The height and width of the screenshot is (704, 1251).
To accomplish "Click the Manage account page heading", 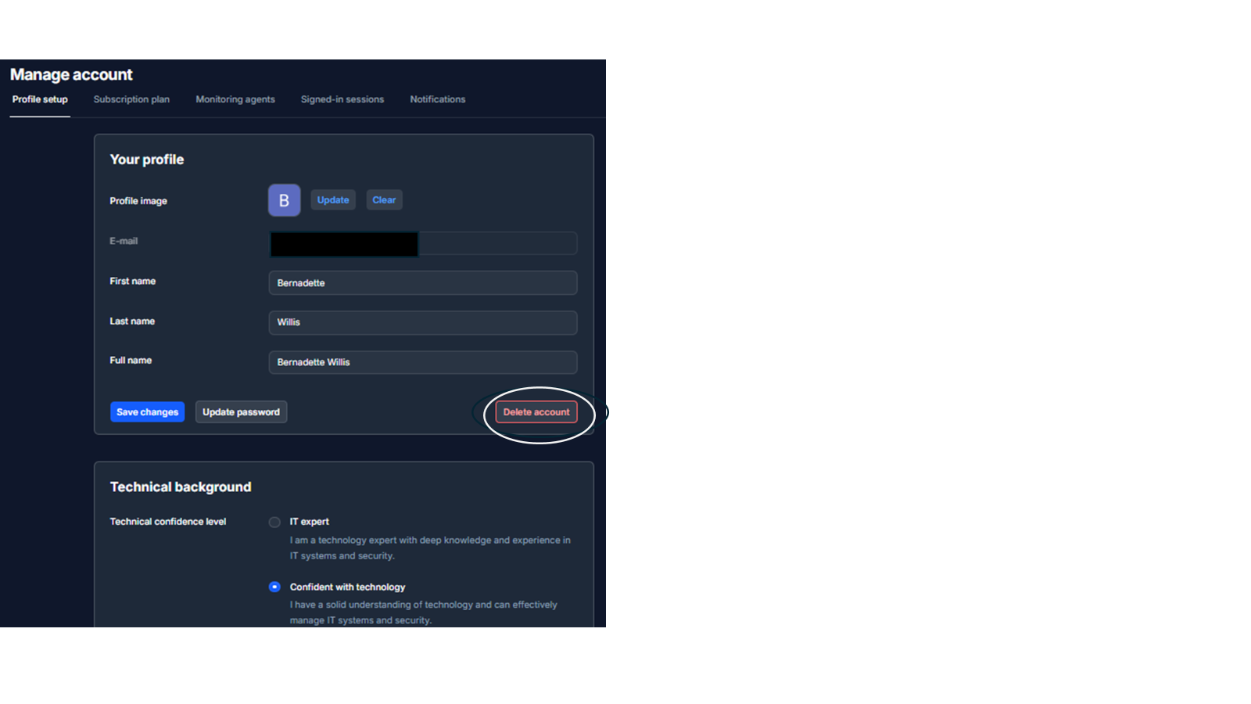I will 71,75.
